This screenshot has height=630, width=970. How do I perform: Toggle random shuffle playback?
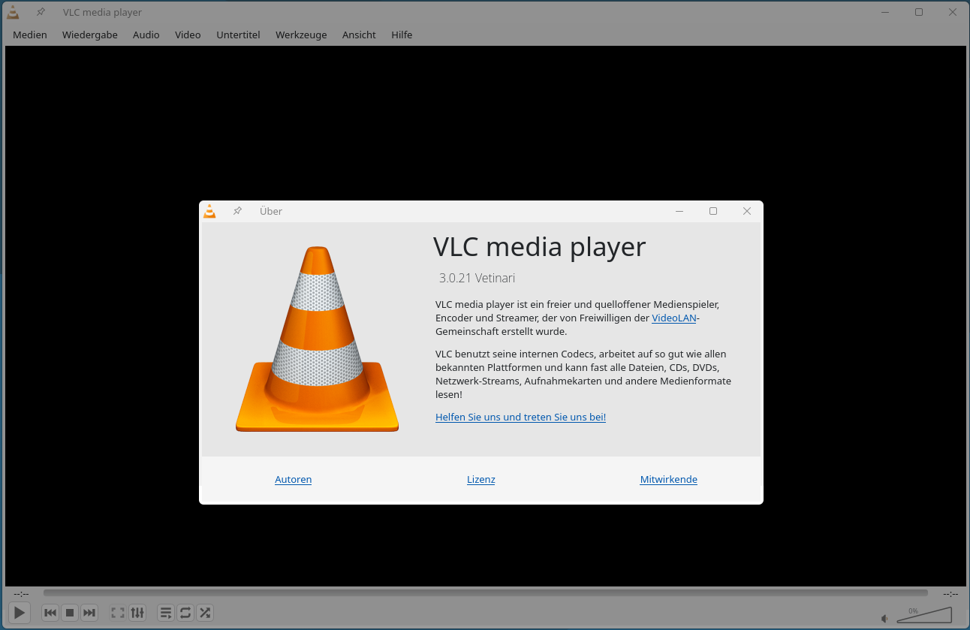pyautogui.click(x=205, y=613)
